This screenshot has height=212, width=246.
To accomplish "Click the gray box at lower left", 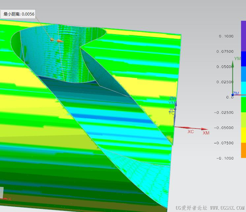I will pos(2,193).
